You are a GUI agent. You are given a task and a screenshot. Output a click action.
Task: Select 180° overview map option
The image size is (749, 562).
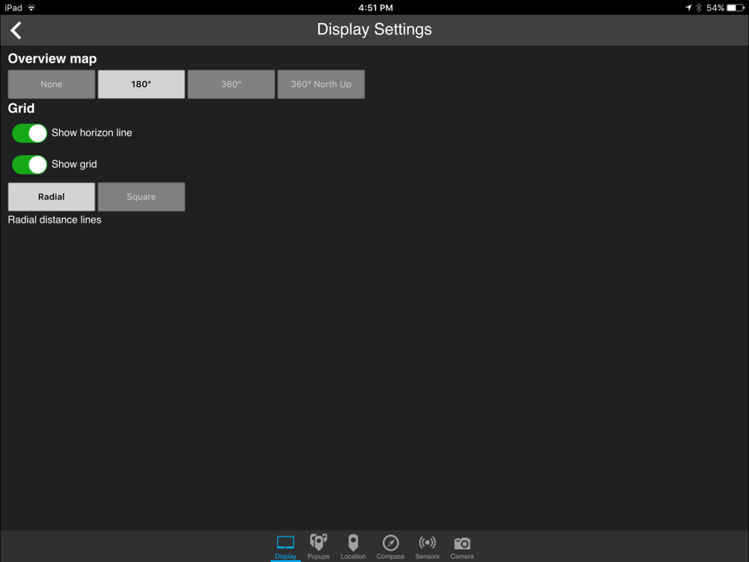pyautogui.click(x=142, y=84)
